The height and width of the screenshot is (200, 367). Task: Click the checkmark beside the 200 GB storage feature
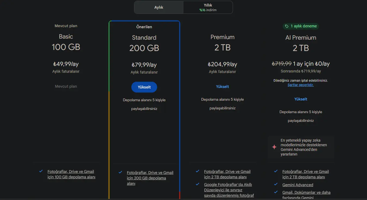pos(120,172)
